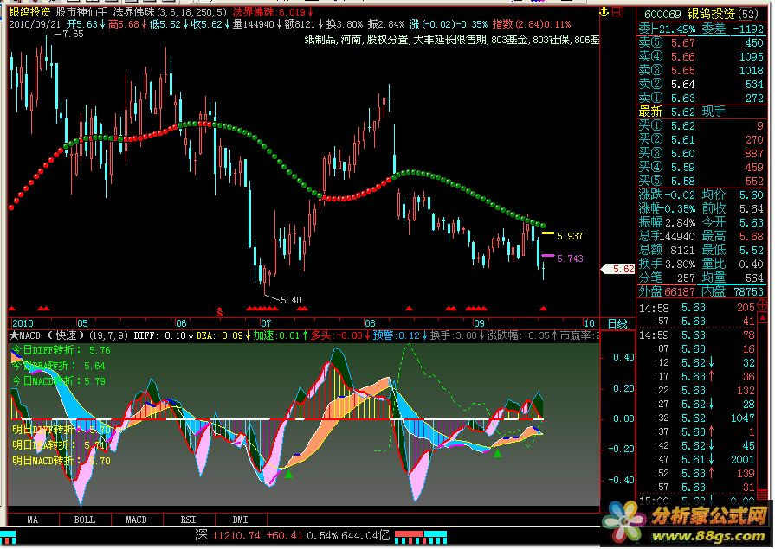This screenshot has height=549, width=775.
Task: Switch to the RSI indicator tab
Action: 188,520
